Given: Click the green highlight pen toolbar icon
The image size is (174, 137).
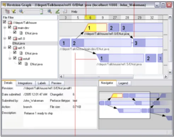Looking at the screenshot, I should pyautogui.click(x=57, y=11).
